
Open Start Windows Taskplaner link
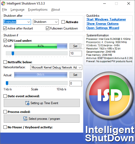pyautogui.click(x=106, y=19)
